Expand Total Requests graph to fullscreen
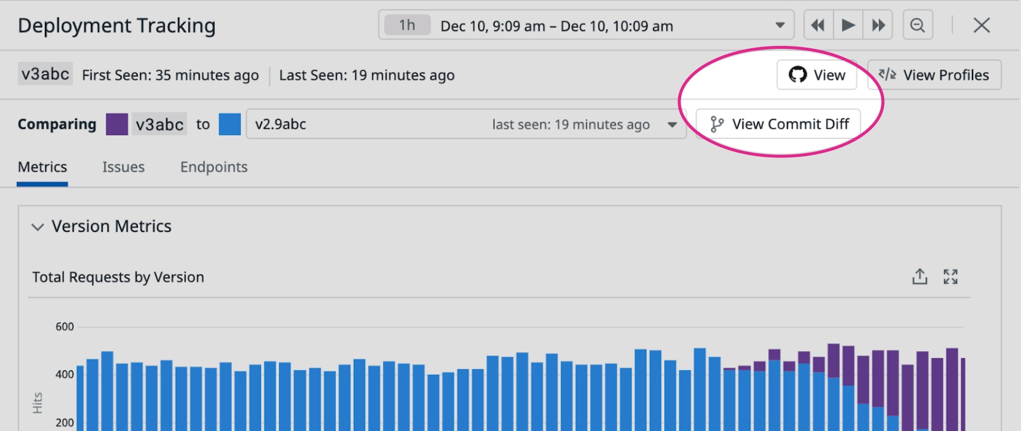This screenshot has width=1021, height=431. [951, 277]
